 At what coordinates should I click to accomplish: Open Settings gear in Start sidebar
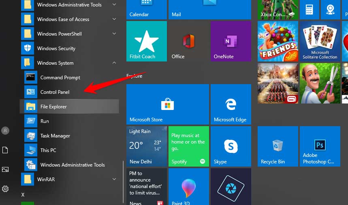[5, 189]
